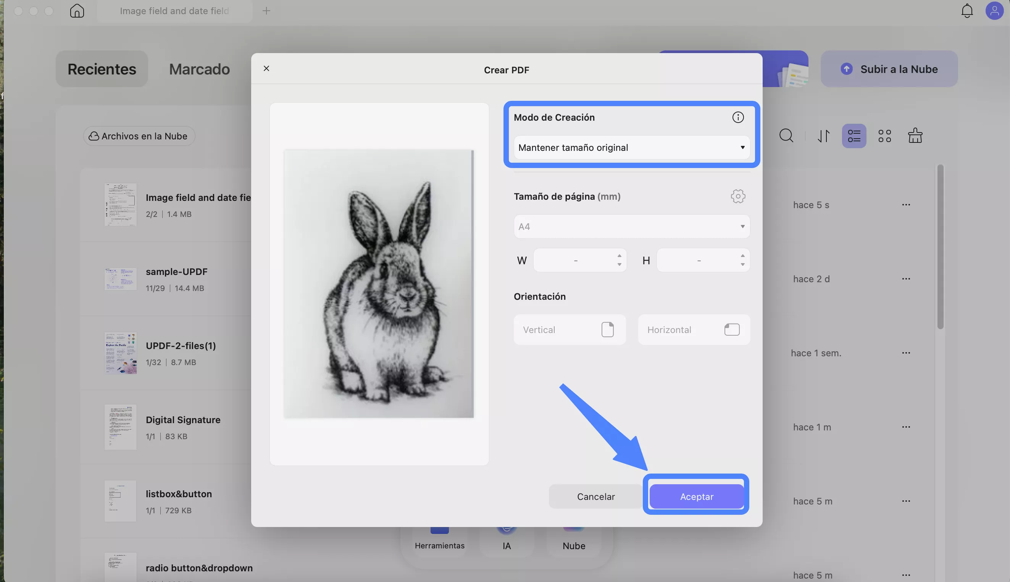
Task: Open page size settings gear icon
Action: [737, 196]
